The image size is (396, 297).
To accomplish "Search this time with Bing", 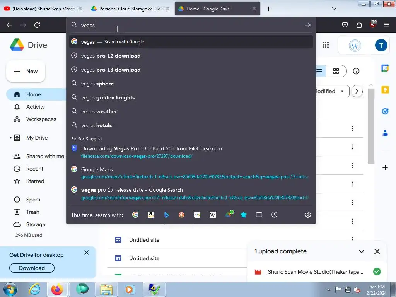I will point(166,215).
